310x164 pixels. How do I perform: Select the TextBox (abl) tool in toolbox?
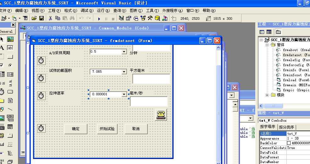[10, 48]
